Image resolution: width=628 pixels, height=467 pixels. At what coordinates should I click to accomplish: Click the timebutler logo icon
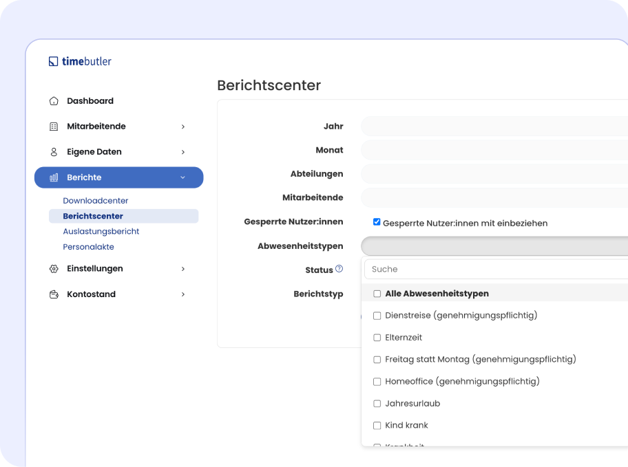(54, 62)
